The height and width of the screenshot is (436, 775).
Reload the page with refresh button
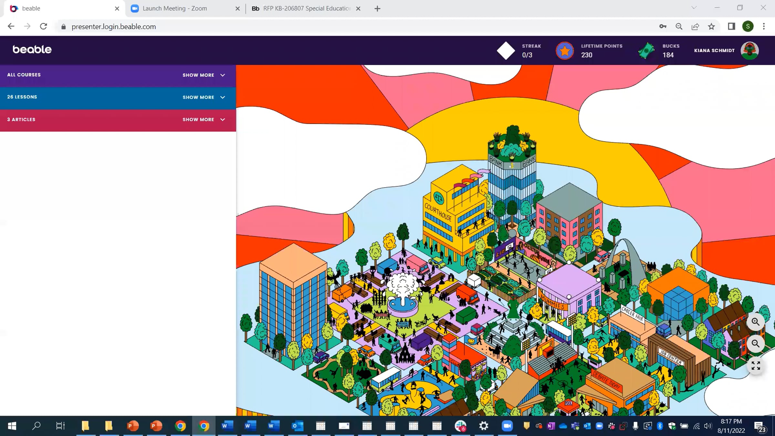click(43, 26)
